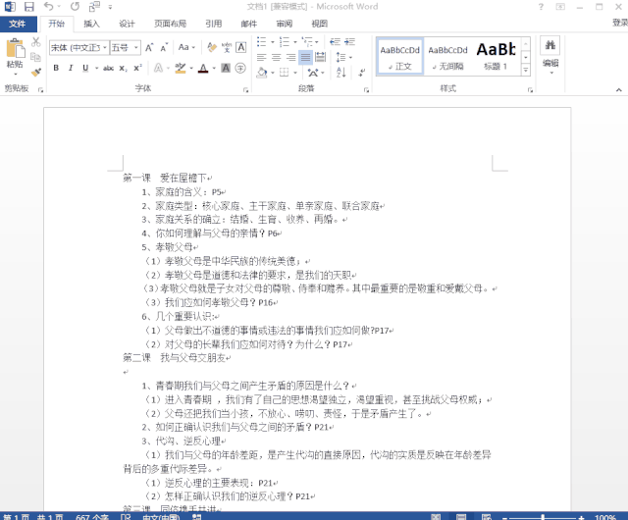Toggle italic formatting
This screenshot has width=628, height=520.
click(71, 68)
